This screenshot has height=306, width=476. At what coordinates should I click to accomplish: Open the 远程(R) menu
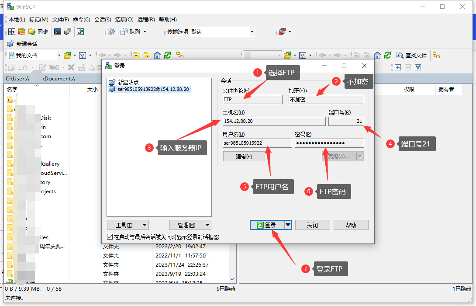(x=146, y=19)
